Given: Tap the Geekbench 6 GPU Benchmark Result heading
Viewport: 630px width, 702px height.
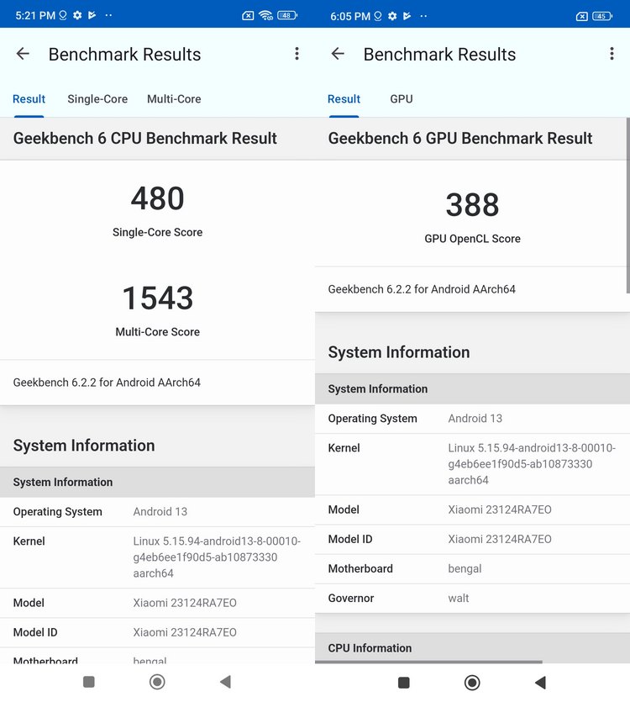Looking at the screenshot, I should click(x=460, y=139).
